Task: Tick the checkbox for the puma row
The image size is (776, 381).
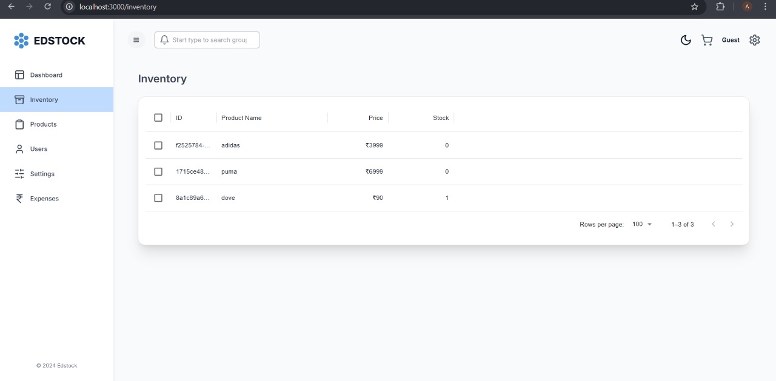Action: [158, 171]
